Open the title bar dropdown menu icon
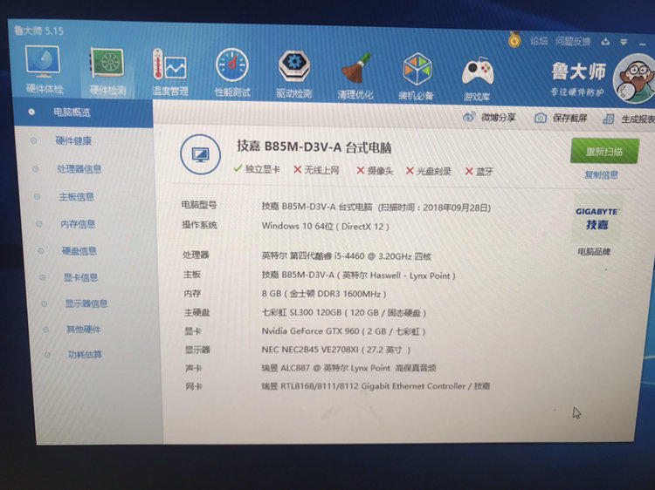 (x=624, y=42)
